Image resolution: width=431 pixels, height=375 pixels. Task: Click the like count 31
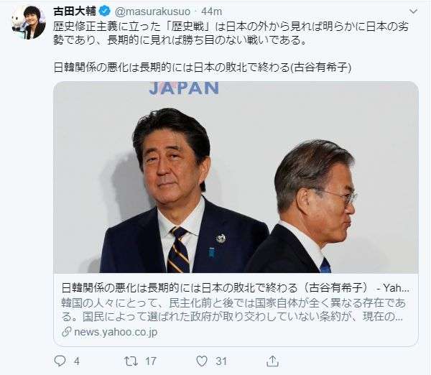pyautogui.click(x=221, y=361)
